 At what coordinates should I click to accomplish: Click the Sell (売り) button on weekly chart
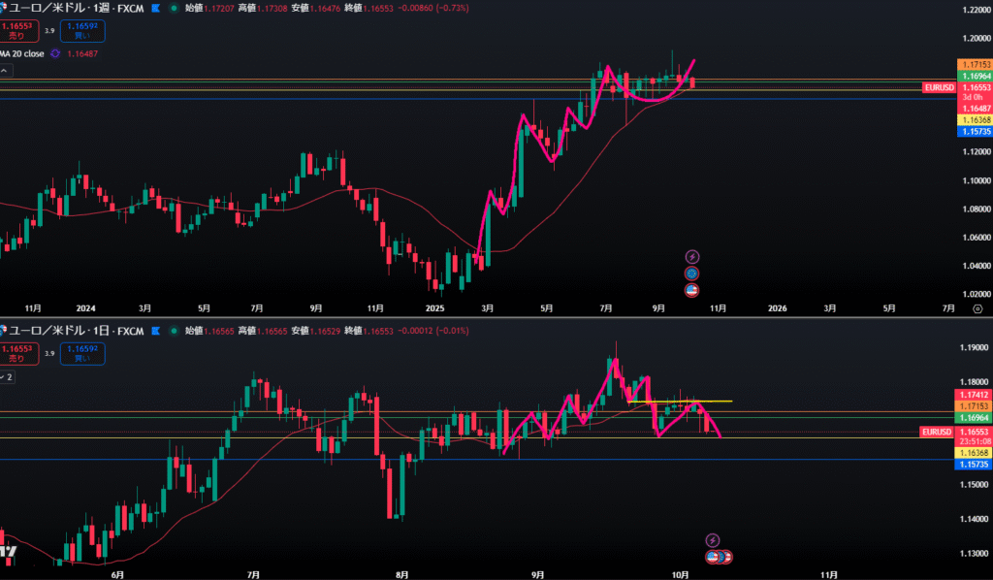[x=16, y=30]
